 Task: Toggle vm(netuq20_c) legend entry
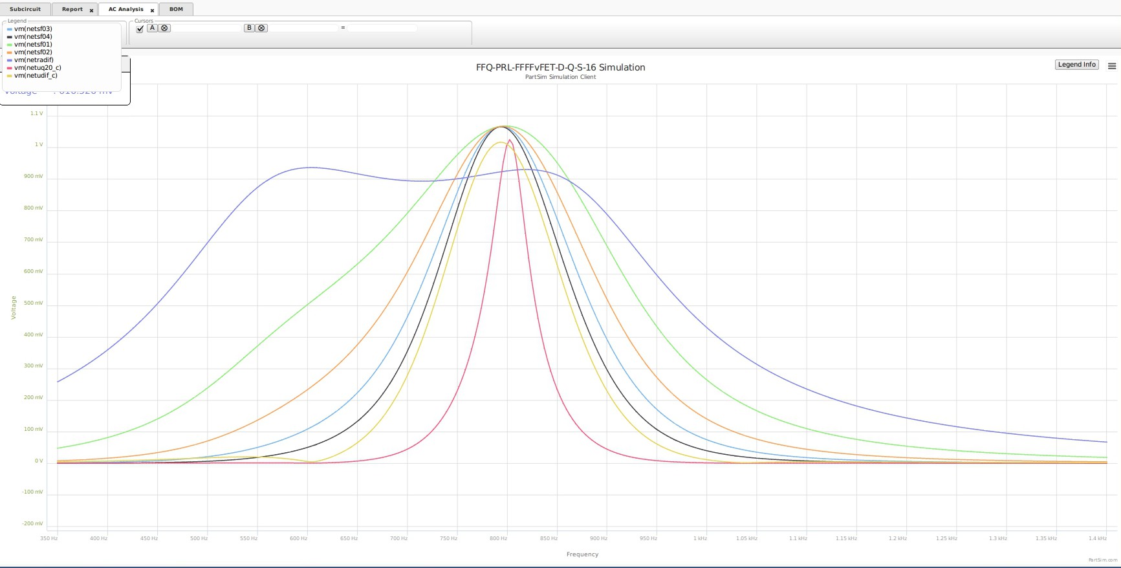point(34,68)
